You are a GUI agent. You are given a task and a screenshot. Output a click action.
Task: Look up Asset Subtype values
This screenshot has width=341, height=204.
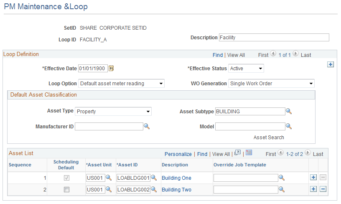(x=289, y=111)
